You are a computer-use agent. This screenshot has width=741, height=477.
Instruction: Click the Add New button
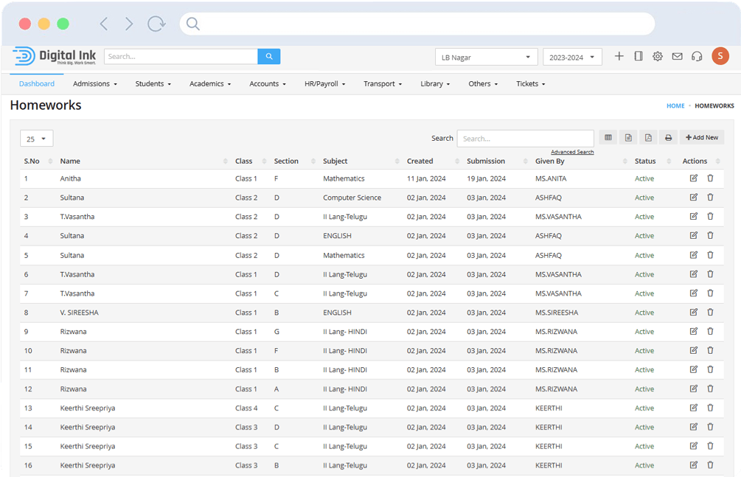(x=701, y=137)
